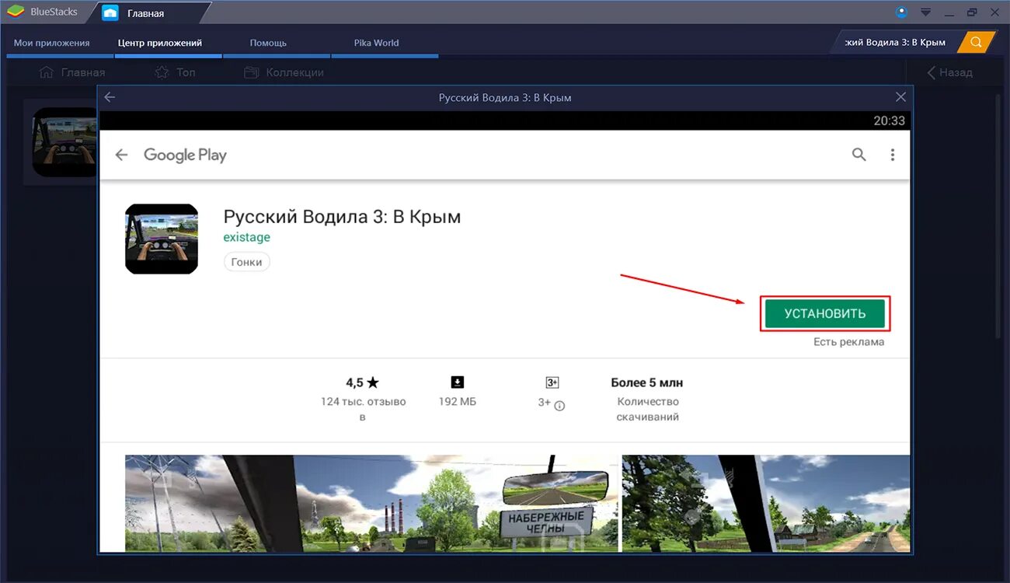
Task: Open second screenshot with village road
Action: 766,503
